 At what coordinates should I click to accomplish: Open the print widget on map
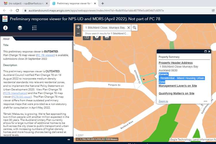[x=107, y=37]
